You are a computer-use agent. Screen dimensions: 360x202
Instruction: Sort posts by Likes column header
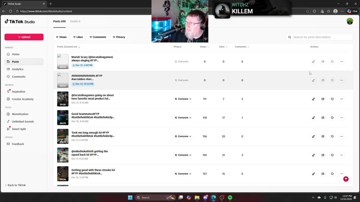tap(223, 47)
